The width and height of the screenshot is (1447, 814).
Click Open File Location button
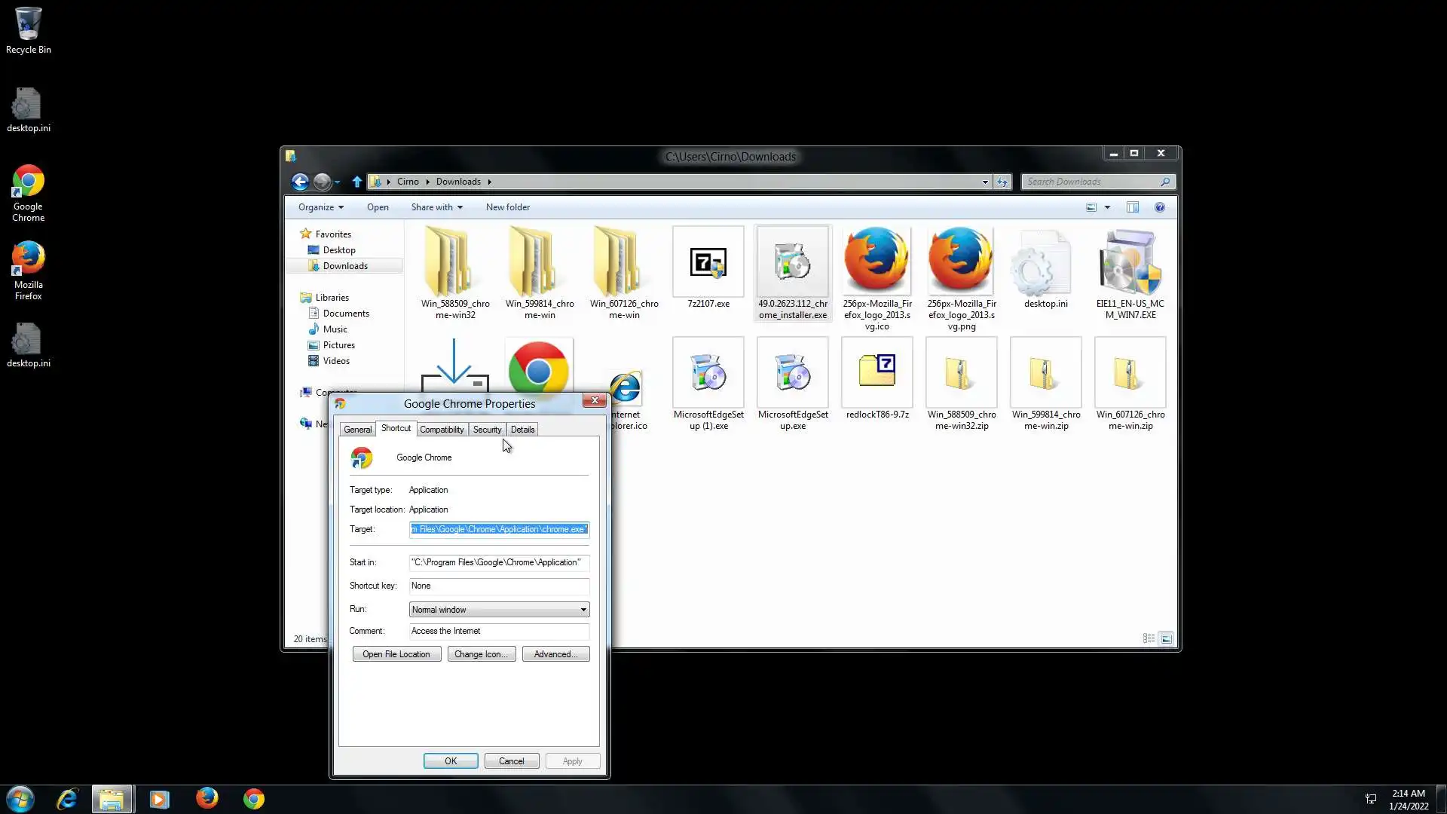(396, 654)
